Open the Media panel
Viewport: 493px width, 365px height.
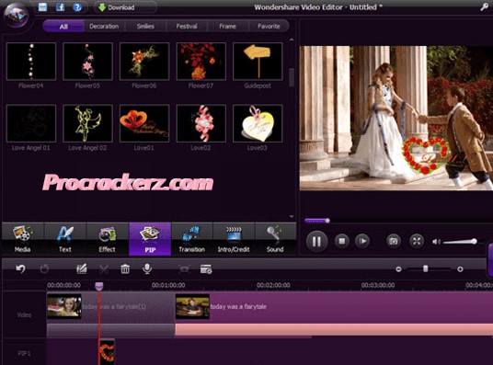tap(23, 239)
